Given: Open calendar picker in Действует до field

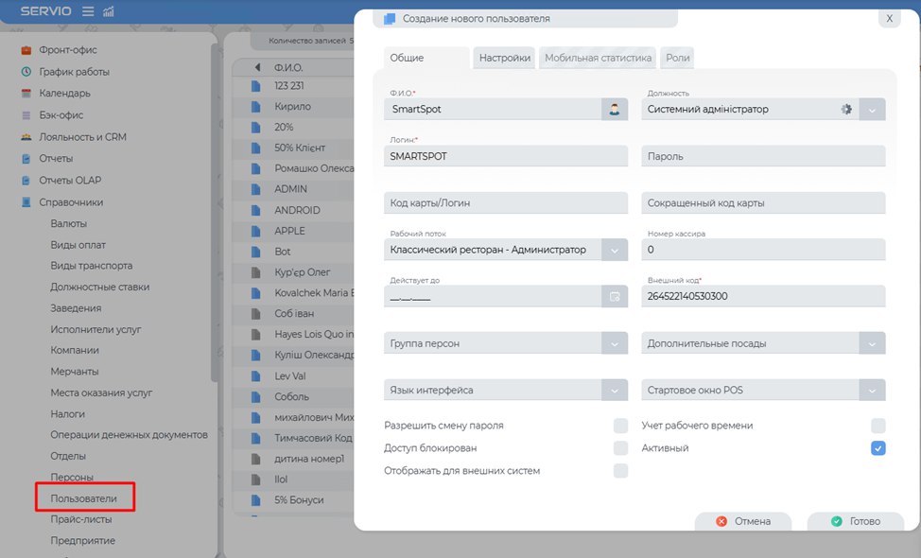Looking at the screenshot, I should tap(615, 297).
